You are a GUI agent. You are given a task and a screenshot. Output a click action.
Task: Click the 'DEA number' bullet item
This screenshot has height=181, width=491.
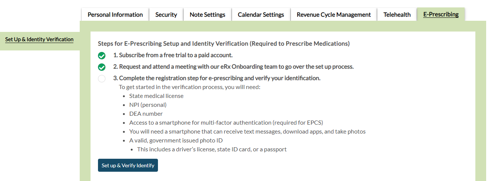click(x=146, y=114)
